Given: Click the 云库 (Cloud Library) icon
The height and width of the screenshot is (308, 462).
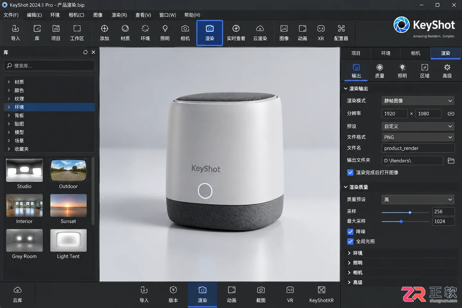Looking at the screenshot, I should (x=18, y=295).
